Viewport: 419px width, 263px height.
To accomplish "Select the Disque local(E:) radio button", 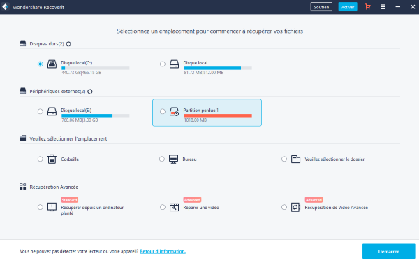I will pos(40,111).
